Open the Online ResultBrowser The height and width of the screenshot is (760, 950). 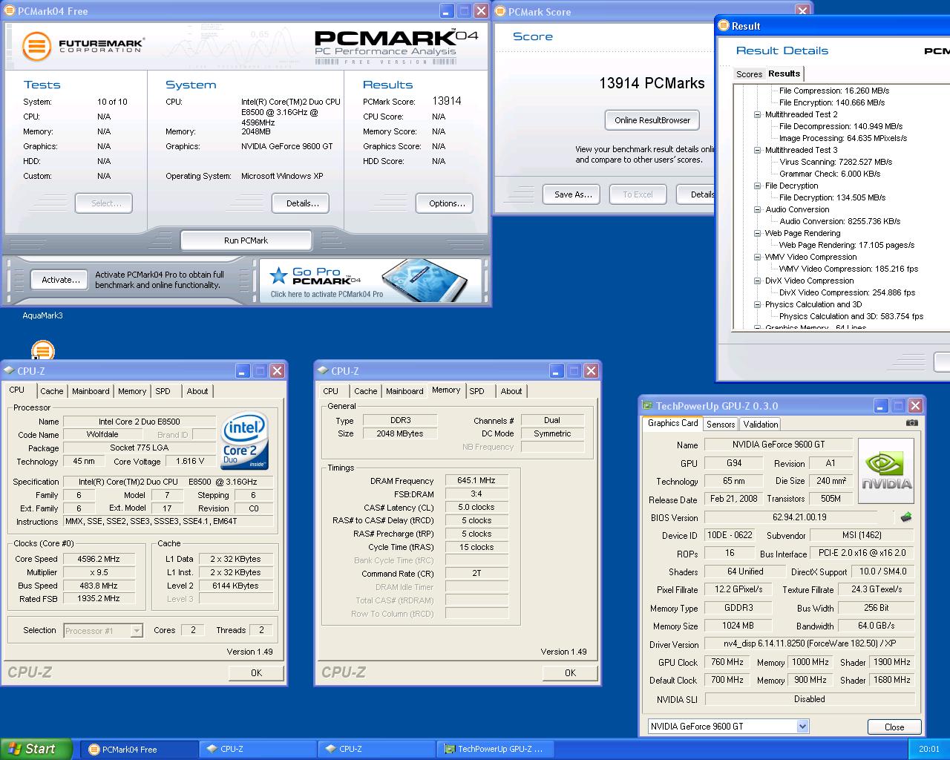tap(652, 120)
